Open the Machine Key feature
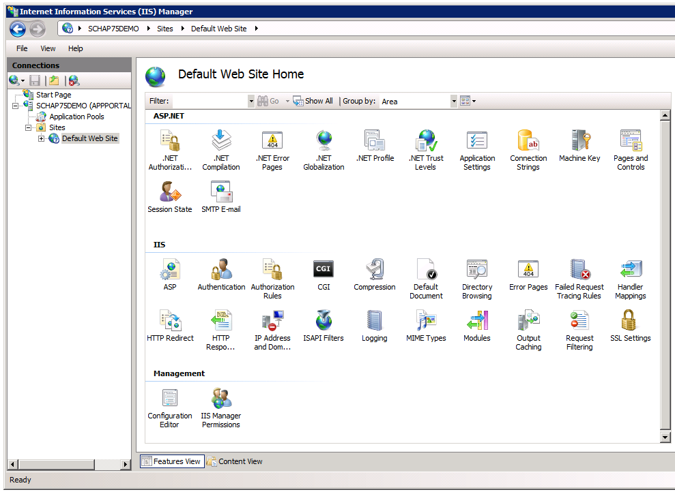Image resolution: width=675 pixels, height=492 pixels. click(x=579, y=141)
